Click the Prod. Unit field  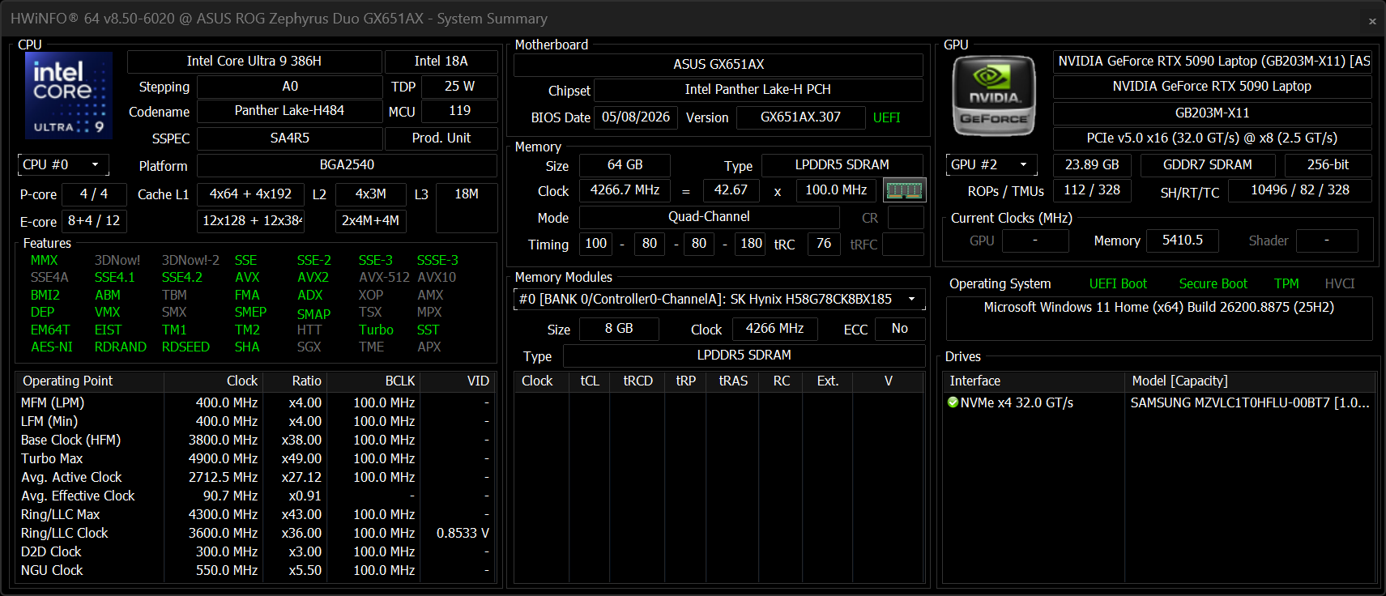(x=441, y=138)
